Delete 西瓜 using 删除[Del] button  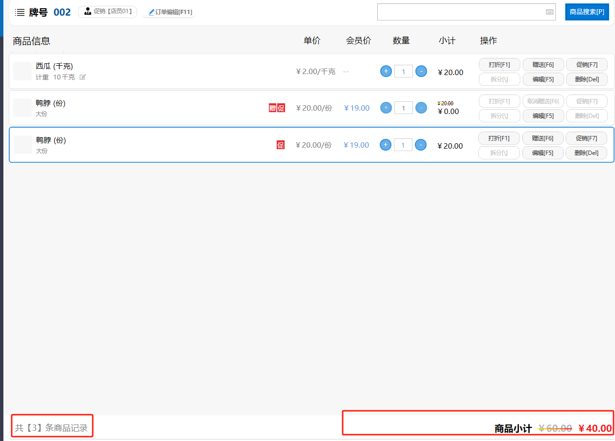coord(586,79)
